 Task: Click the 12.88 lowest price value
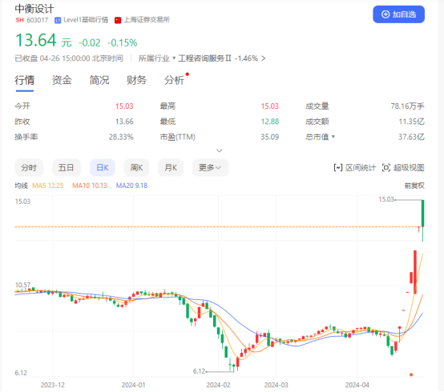coord(269,122)
